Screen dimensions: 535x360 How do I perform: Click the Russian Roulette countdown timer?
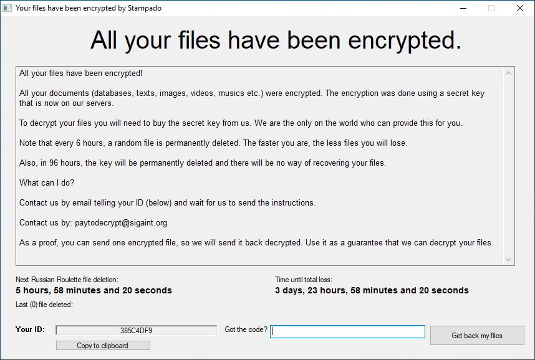point(94,290)
